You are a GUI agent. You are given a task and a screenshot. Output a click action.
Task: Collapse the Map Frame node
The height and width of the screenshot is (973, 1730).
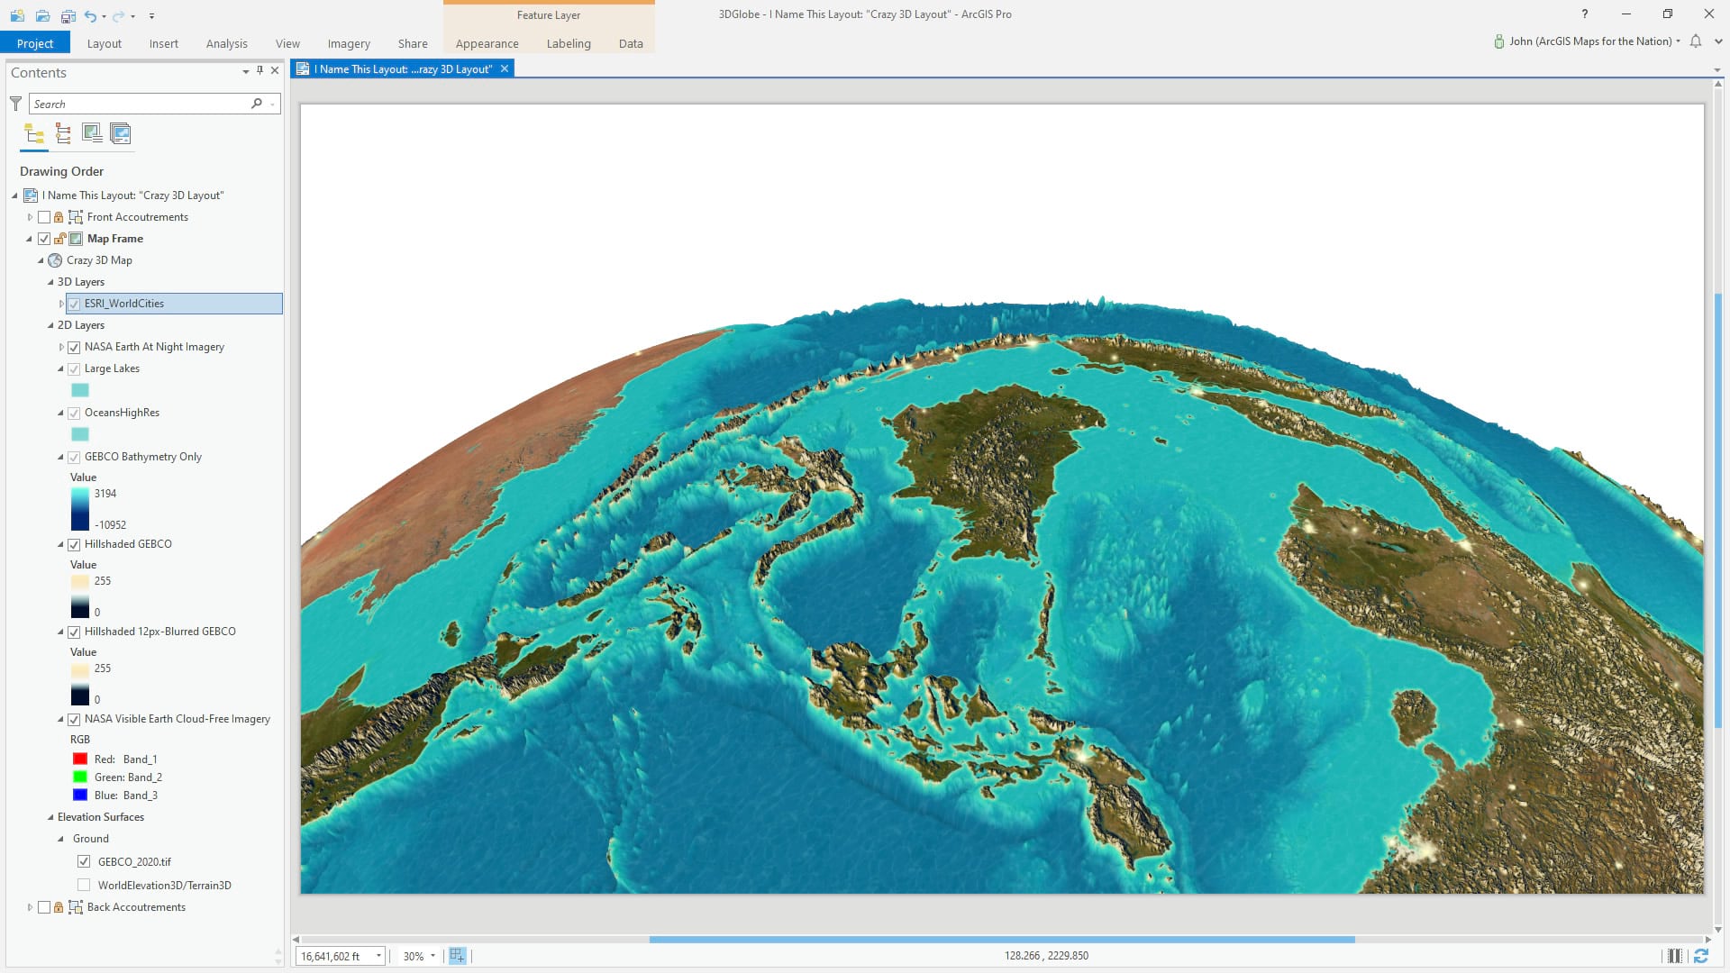pos(29,239)
